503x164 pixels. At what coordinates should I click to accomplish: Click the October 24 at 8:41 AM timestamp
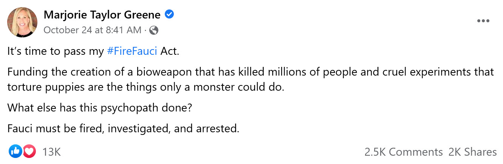pyautogui.click(x=93, y=30)
